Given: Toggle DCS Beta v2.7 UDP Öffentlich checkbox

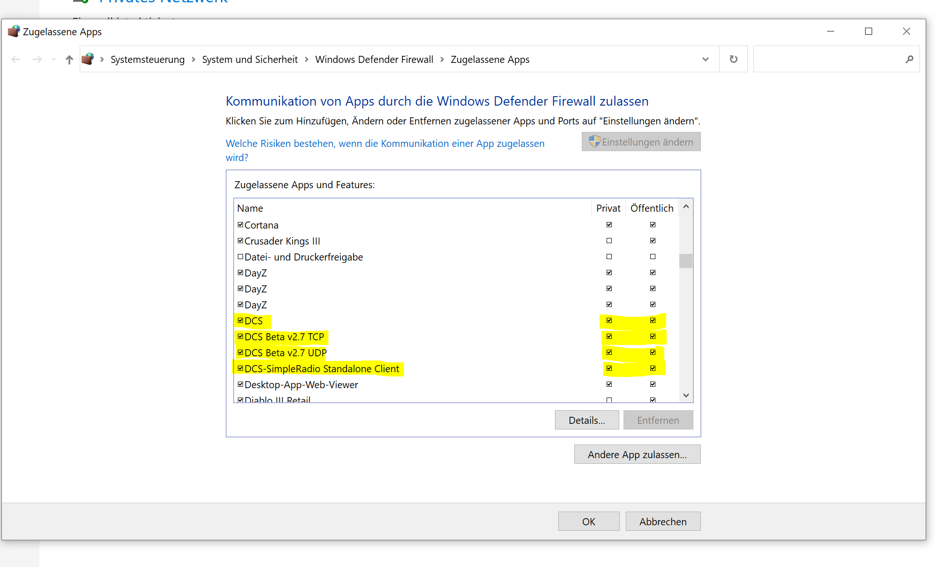Looking at the screenshot, I should point(653,352).
